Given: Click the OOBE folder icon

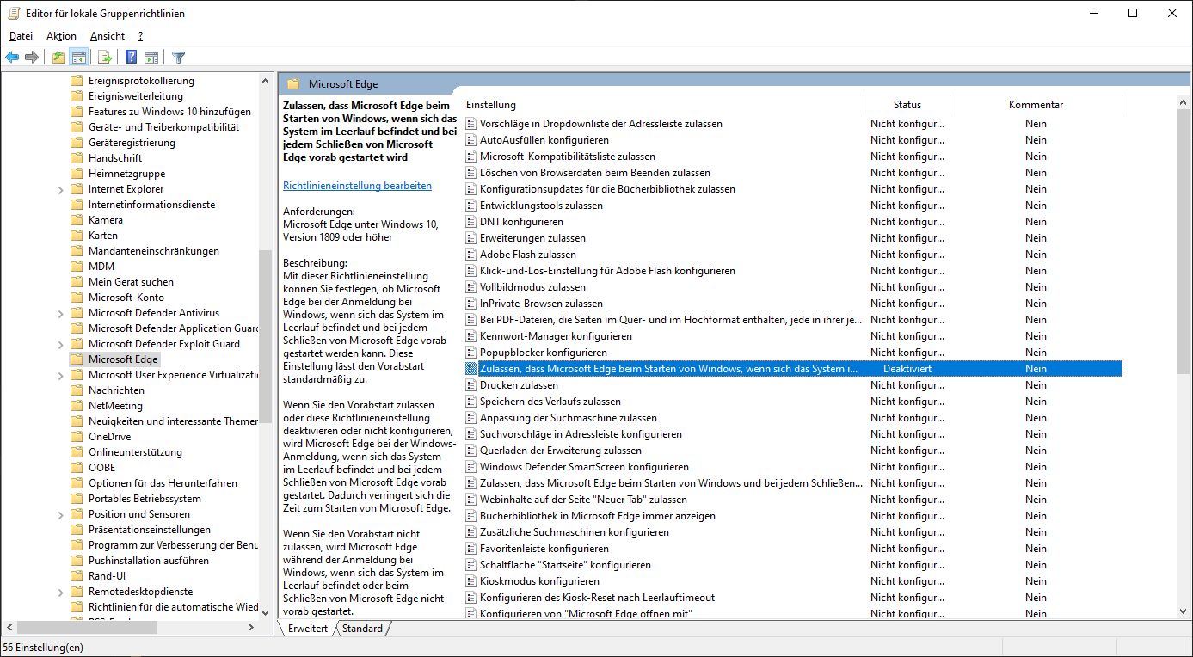Looking at the screenshot, I should point(77,468).
